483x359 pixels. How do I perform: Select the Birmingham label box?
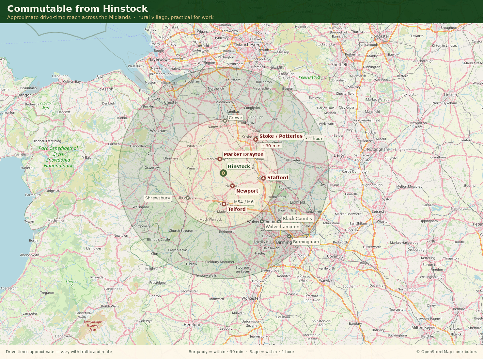coord(306,242)
